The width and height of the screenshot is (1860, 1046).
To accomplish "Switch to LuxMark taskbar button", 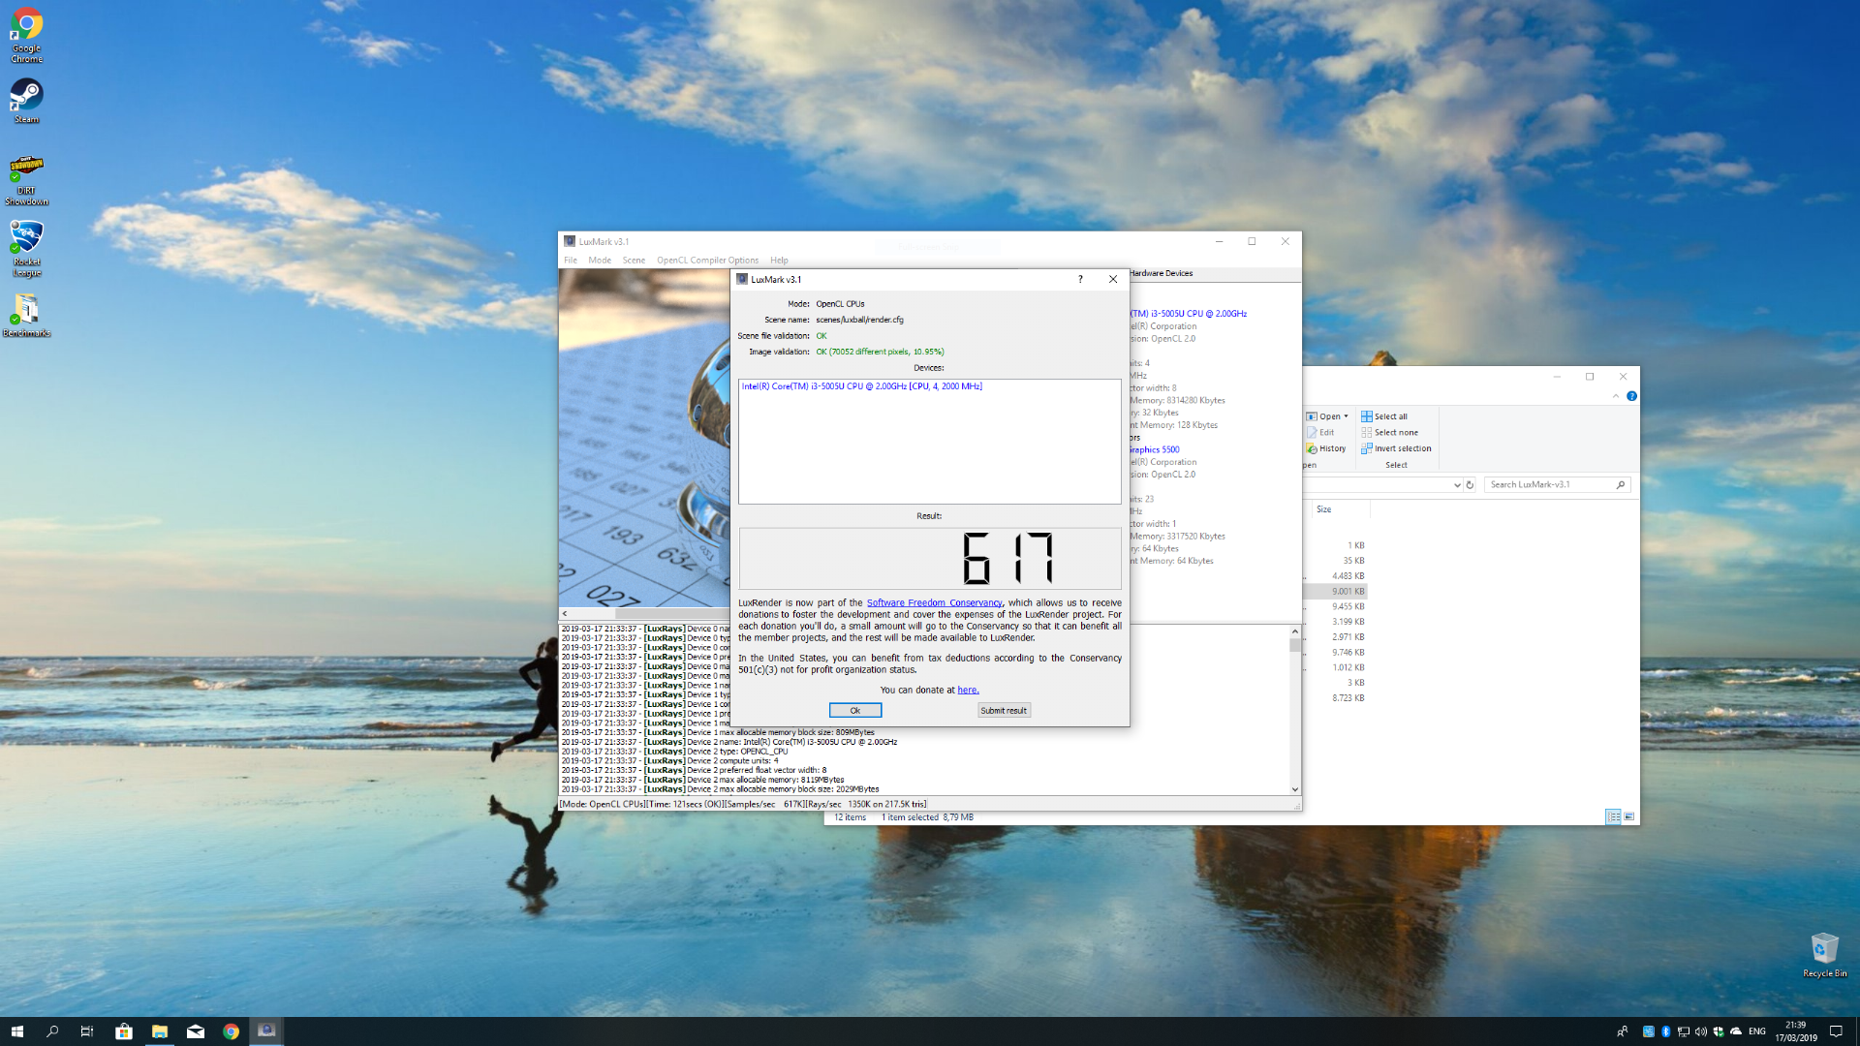I will point(266,1031).
